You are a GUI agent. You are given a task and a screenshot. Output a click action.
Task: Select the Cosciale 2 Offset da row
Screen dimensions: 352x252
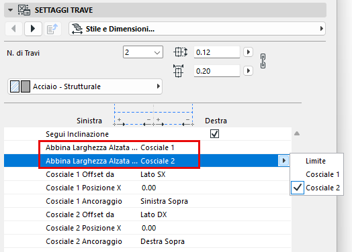[x=147, y=214]
